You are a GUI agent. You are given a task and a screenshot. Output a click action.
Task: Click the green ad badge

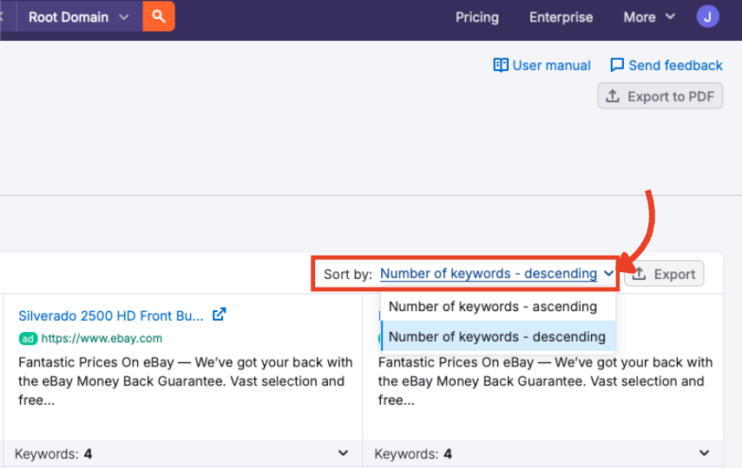click(28, 338)
